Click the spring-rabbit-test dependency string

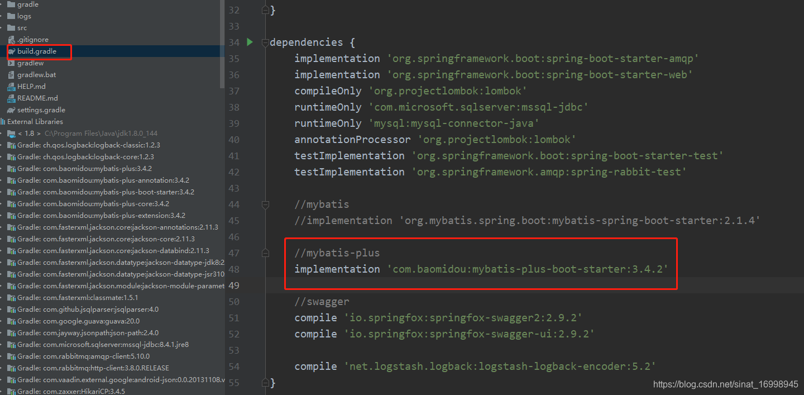pyautogui.click(x=549, y=172)
